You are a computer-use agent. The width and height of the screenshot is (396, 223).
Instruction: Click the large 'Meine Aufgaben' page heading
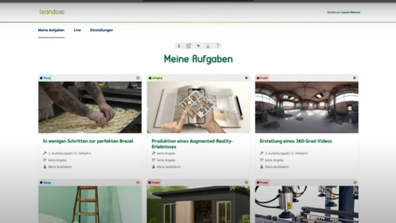click(198, 59)
